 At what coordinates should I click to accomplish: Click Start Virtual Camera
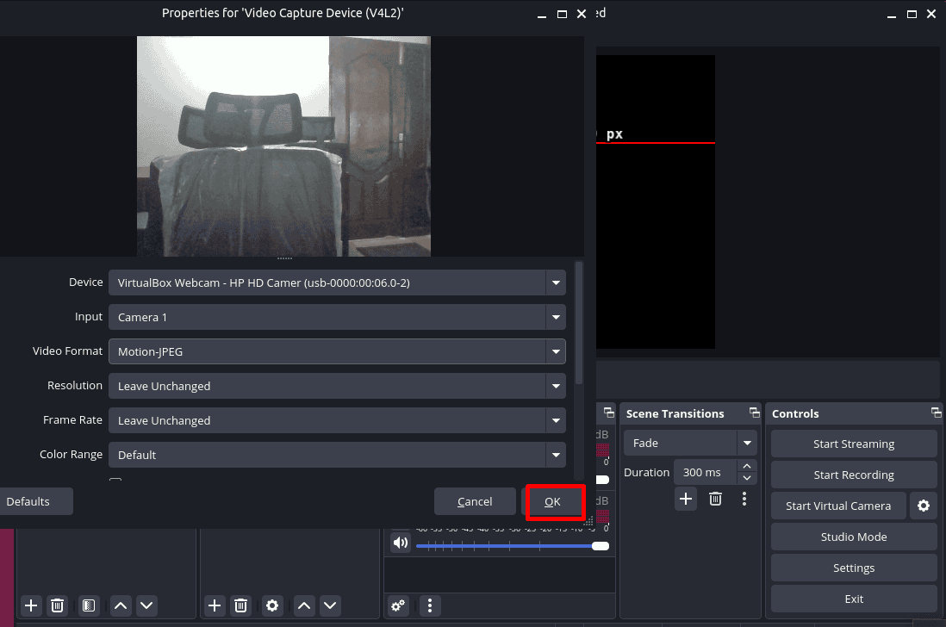[x=838, y=506]
